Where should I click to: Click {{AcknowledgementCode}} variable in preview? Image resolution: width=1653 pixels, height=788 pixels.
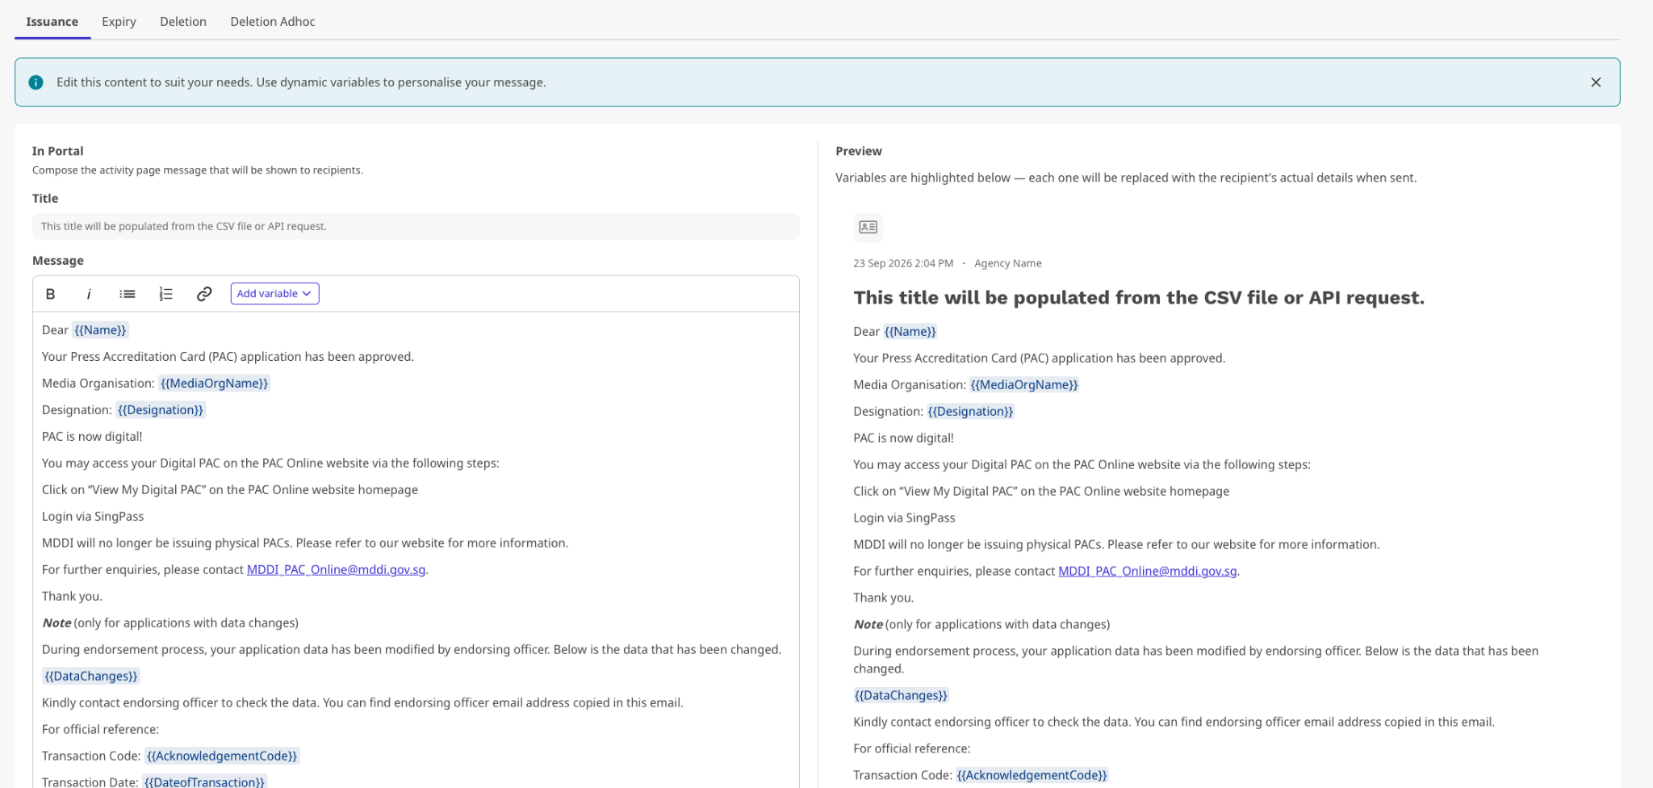[1032, 776]
